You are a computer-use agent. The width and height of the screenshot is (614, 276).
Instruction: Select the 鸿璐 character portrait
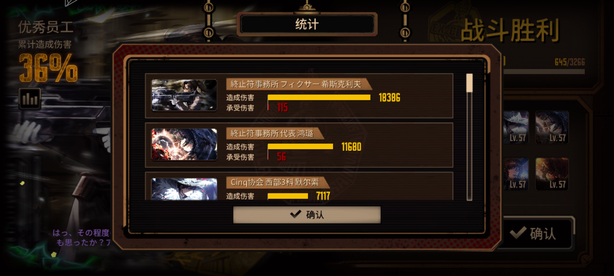pos(184,144)
